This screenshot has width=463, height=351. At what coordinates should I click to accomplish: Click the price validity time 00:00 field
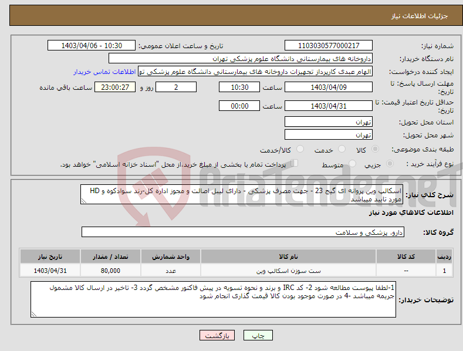pos(239,106)
